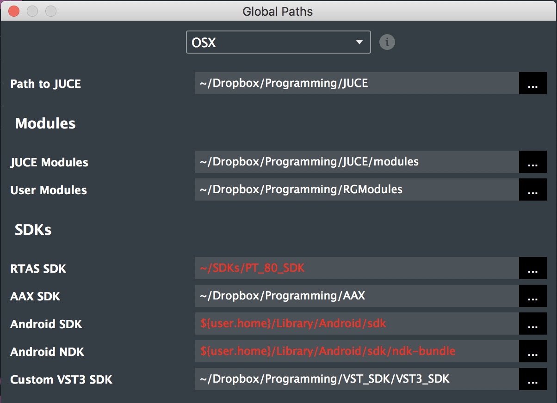Edit the JUCE Modules path field

tap(356, 162)
